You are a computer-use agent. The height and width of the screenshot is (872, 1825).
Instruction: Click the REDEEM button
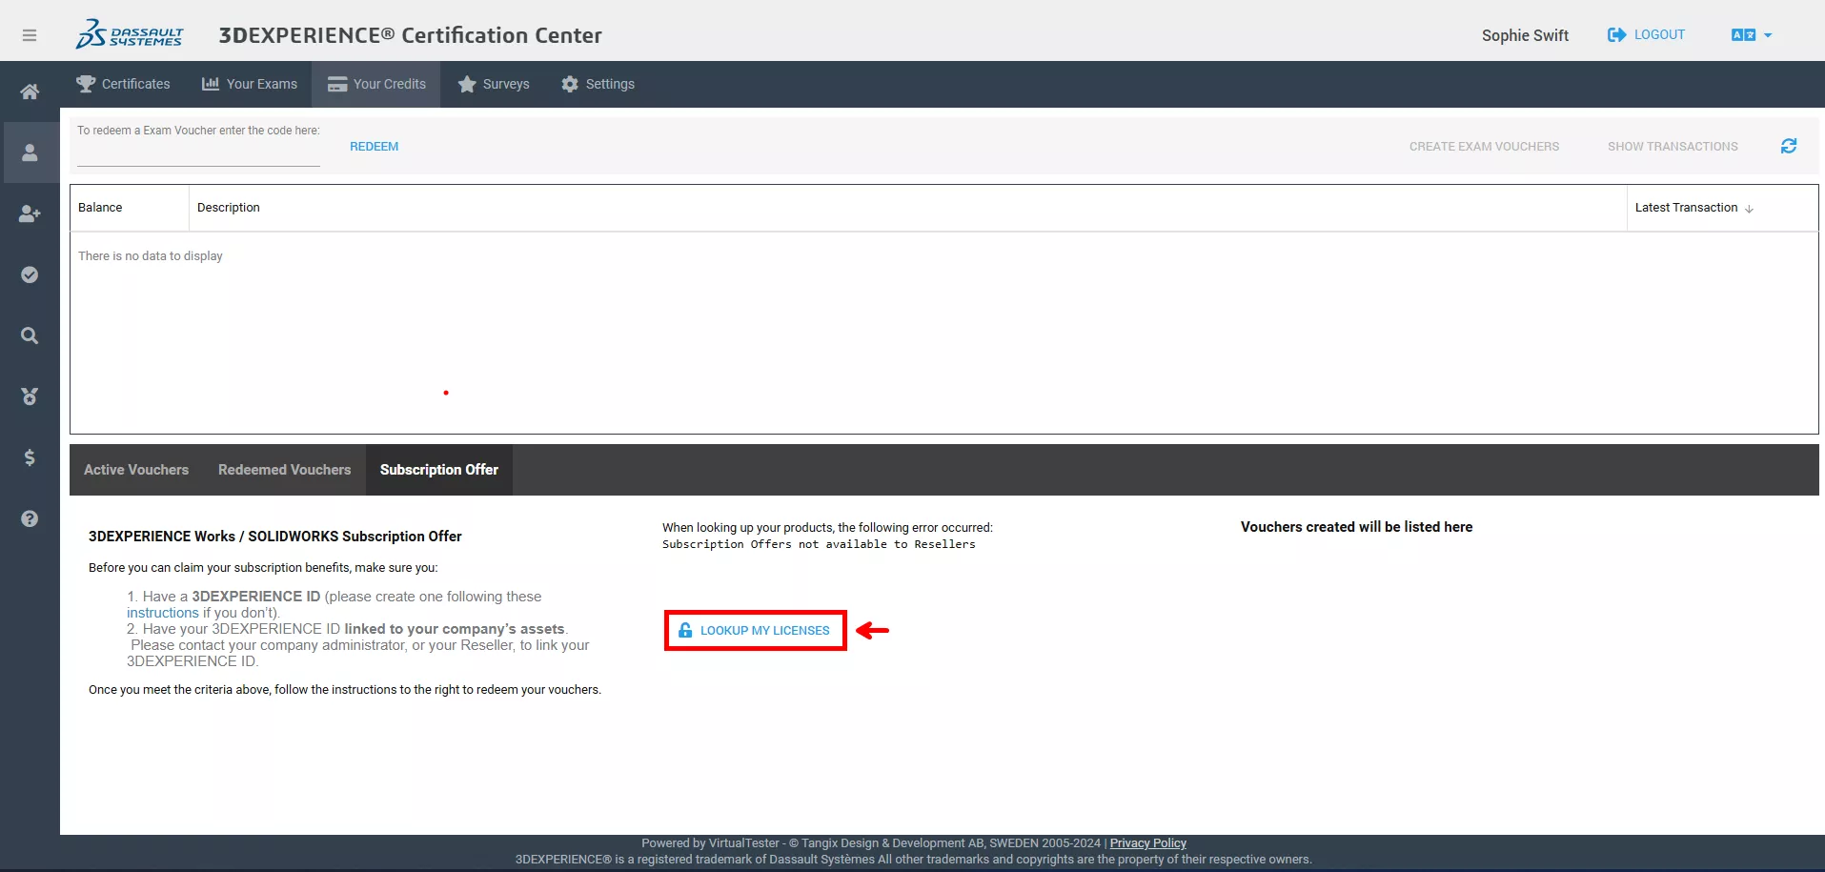click(374, 147)
